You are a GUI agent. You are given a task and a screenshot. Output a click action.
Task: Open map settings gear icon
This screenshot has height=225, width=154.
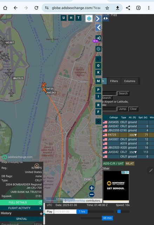(98, 49)
